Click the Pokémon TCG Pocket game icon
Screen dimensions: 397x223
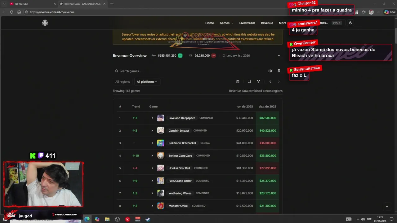[160, 143]
